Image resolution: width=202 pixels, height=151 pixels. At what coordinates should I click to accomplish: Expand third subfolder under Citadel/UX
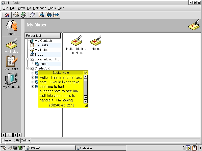click(33, 82)
